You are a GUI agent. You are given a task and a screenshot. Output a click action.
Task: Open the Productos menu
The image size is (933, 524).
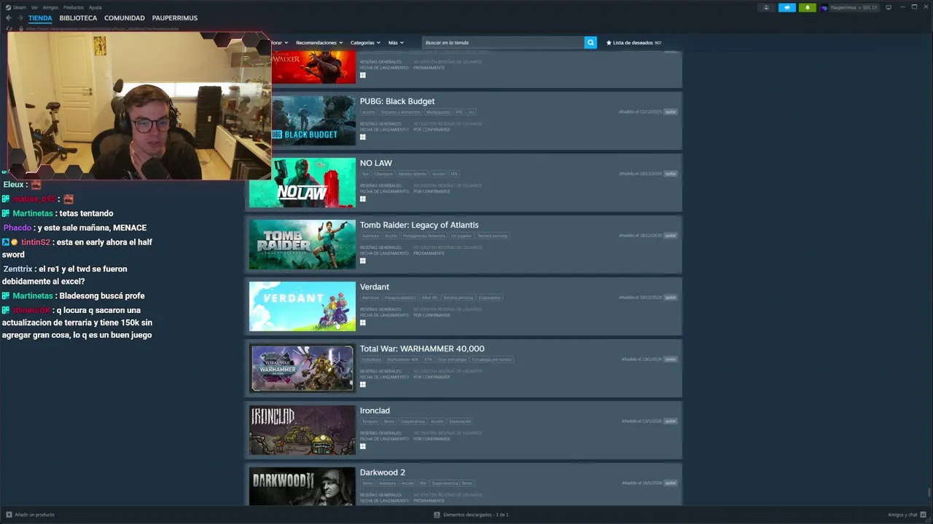click(x=74, y=7)
